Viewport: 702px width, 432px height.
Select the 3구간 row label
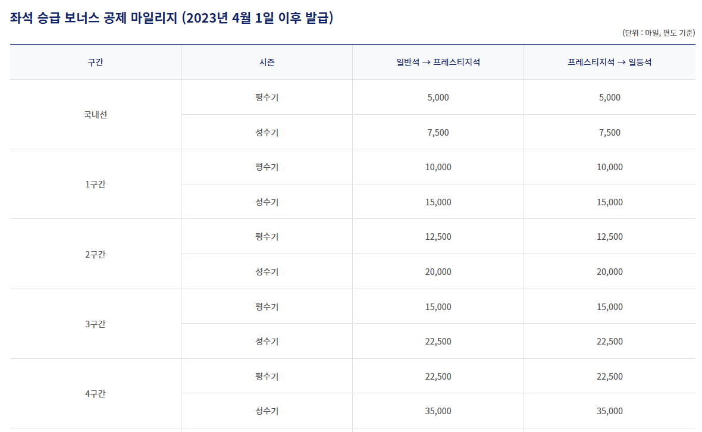point(94,323)
